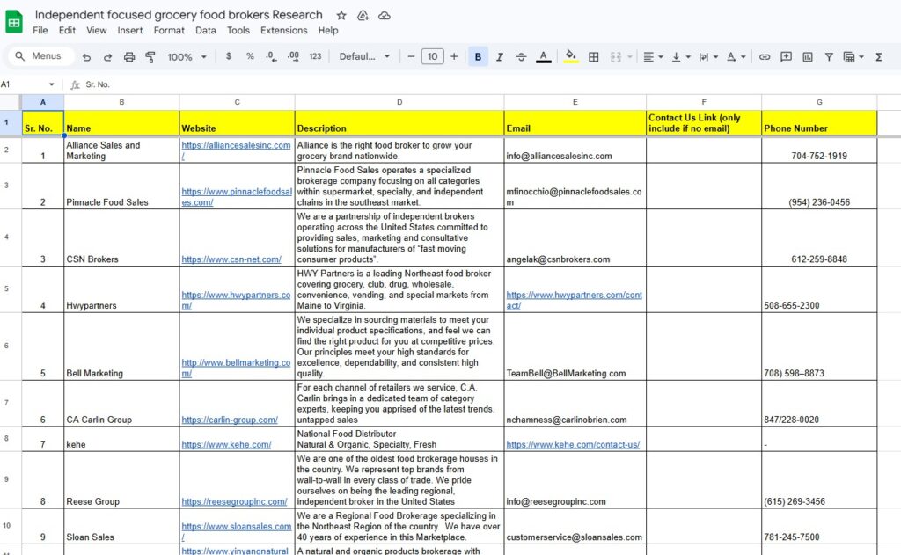
Task: Insert a chart
Action: pyautogui.click(x=808, y=56)
